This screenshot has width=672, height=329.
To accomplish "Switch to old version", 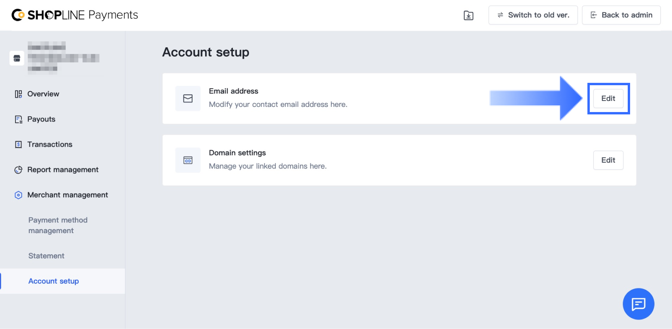I will (533, 15).
